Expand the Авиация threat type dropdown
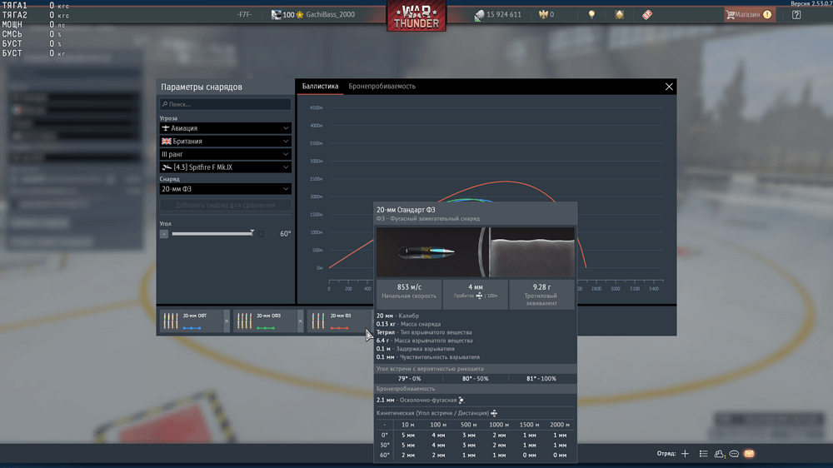Screen dimensions: 833x468 point(225,128)
